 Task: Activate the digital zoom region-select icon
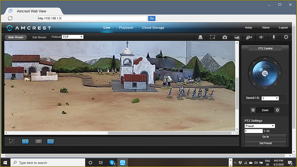tap(213, 37)
